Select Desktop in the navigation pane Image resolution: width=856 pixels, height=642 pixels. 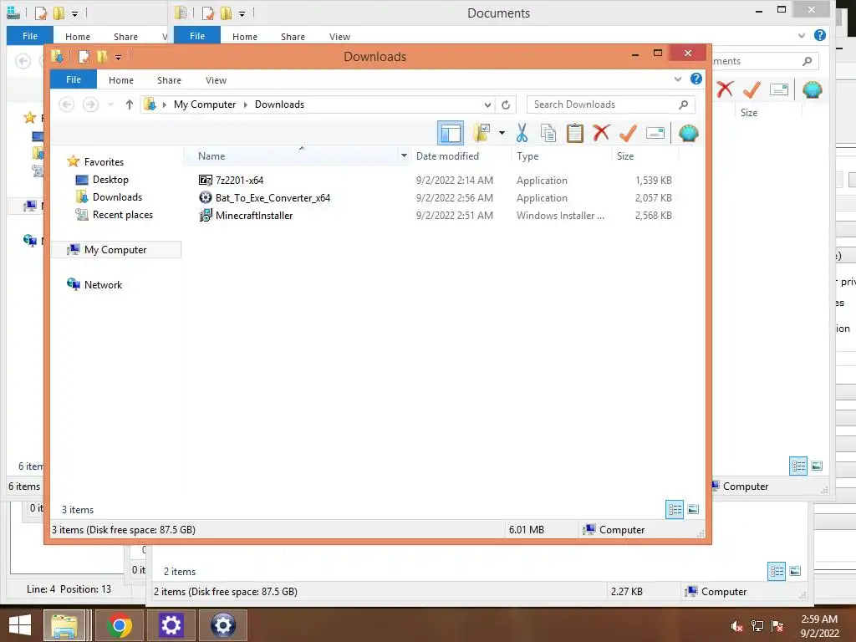(x=102, y=180)
